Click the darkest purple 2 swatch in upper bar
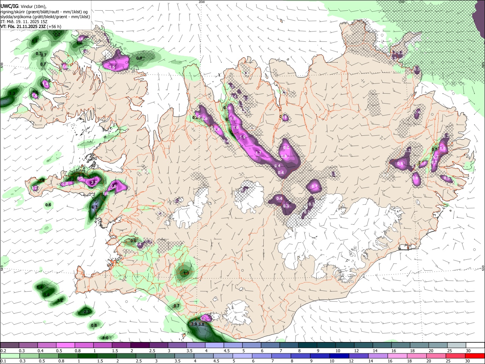 [x=140, y=345]
